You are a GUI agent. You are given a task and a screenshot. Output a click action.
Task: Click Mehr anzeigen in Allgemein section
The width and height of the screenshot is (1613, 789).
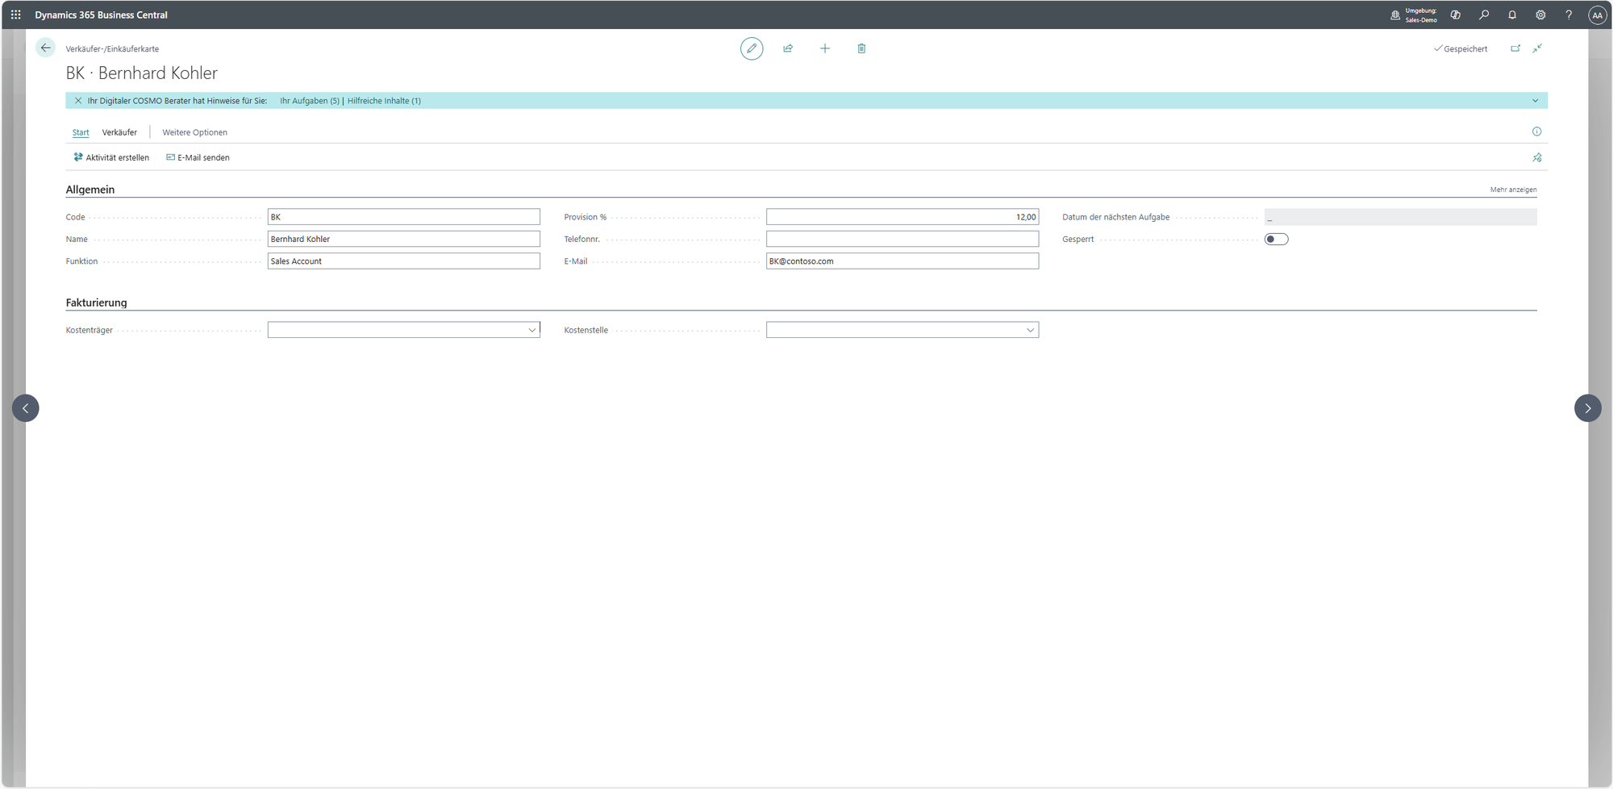pos(1513,190)
